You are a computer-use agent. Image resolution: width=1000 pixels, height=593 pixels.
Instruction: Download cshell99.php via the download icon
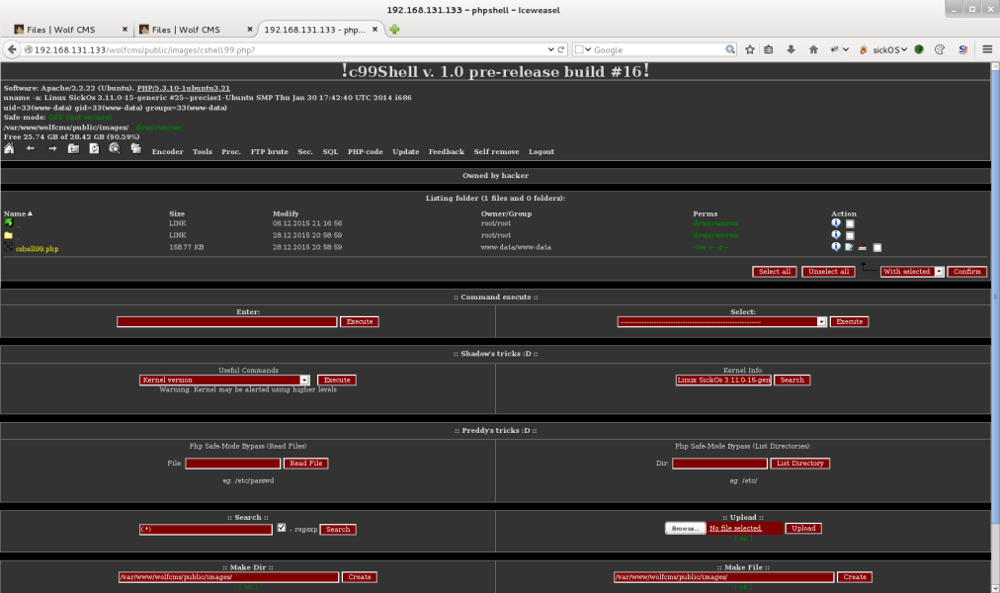863,247
